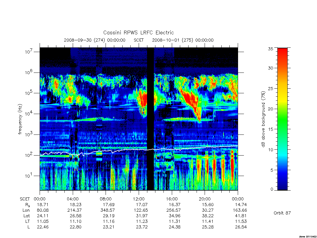The image size is (317, 238).
Task: Click the 'SCET' label above the plot
Action: (x=139, y=40)
